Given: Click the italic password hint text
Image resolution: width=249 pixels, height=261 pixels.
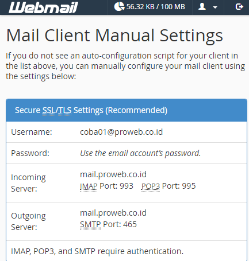Looking at the screenshot, I should (140, 153).
